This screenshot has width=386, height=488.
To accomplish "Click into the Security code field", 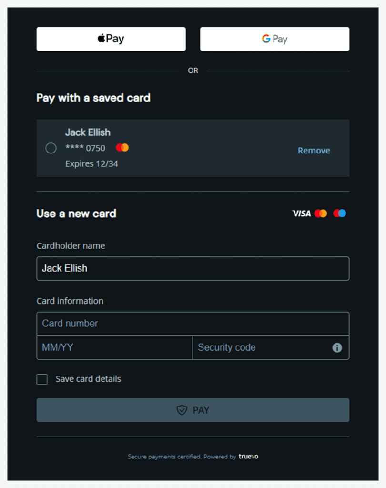I will tap(262, 347).
